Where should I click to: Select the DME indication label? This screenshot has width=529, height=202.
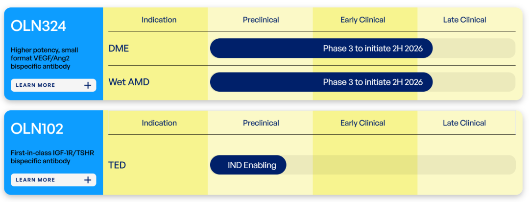click(x=119, y=49)
